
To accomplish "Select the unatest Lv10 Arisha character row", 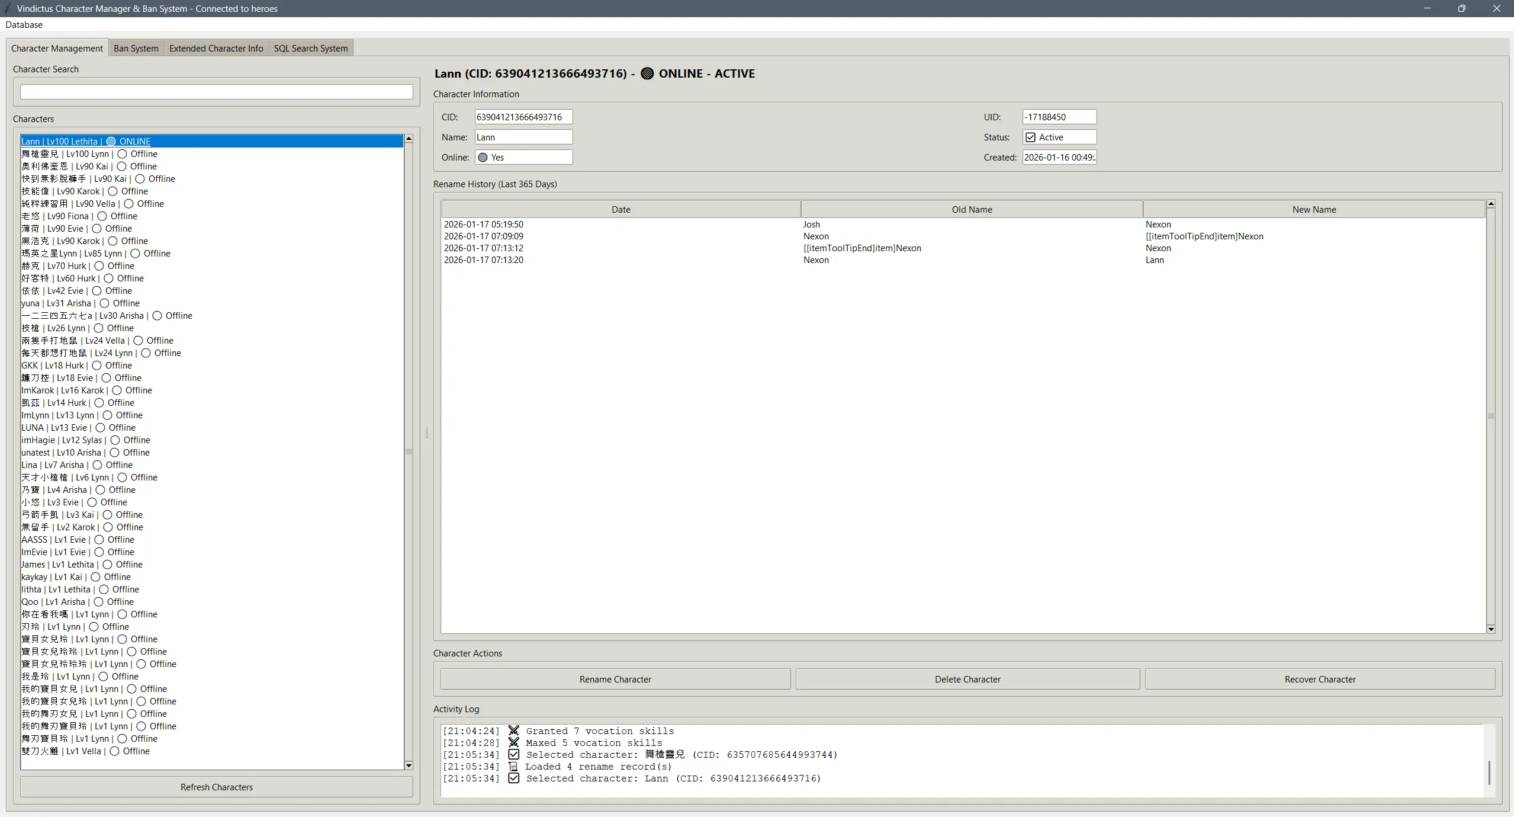I will [212, 453].
